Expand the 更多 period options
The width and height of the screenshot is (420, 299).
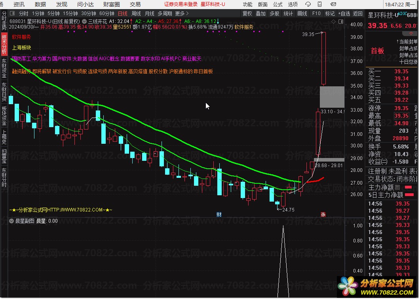click(182, 13)
